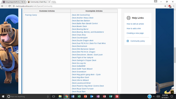Open the Task View icon on taskbar
176x99 pixels.
point(54,97)
